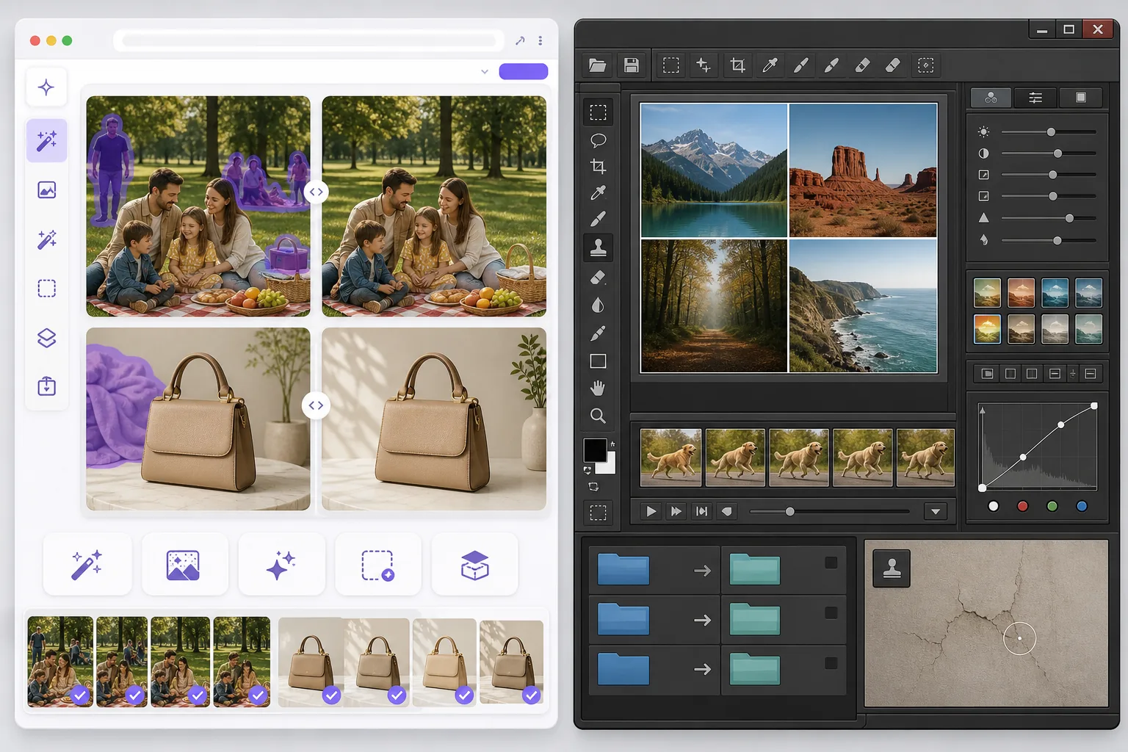This screenshot has height=752, width=1128.
Task: Select the crop icon in top dark toolbar
Action: pyautogui.click(x=737, y=65)
